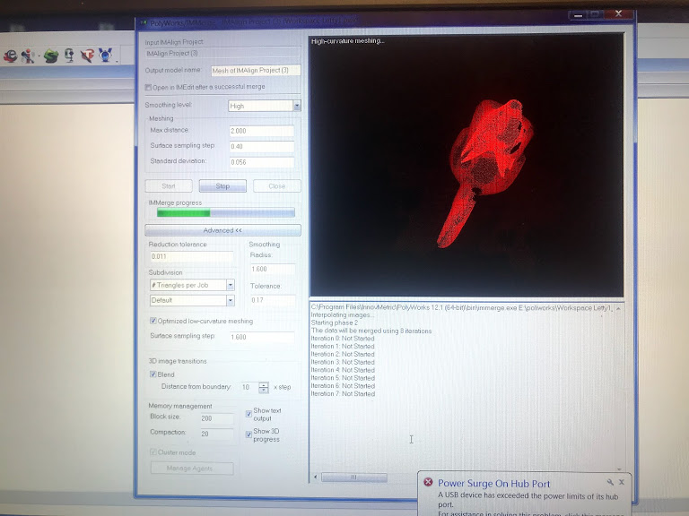Toggle Show 3D progress checkbox
Viewport: 689px width, 516px height.
[249, 434]
